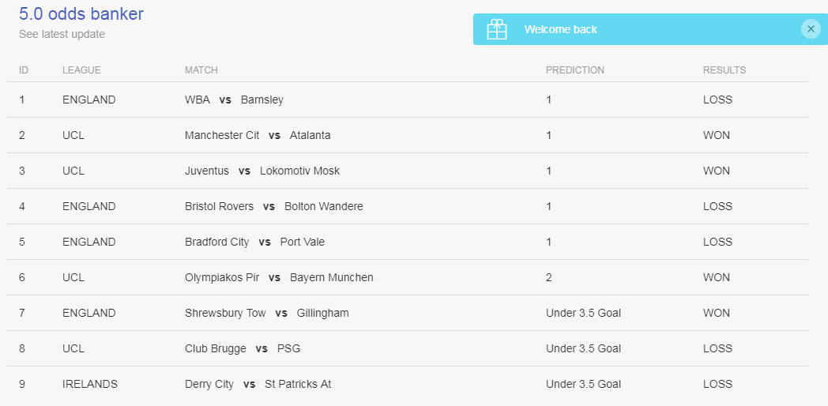This screenshot has width=828, height=406.
Task: Select the Club Brugge vs PSG match
Action: click(243, 349)
